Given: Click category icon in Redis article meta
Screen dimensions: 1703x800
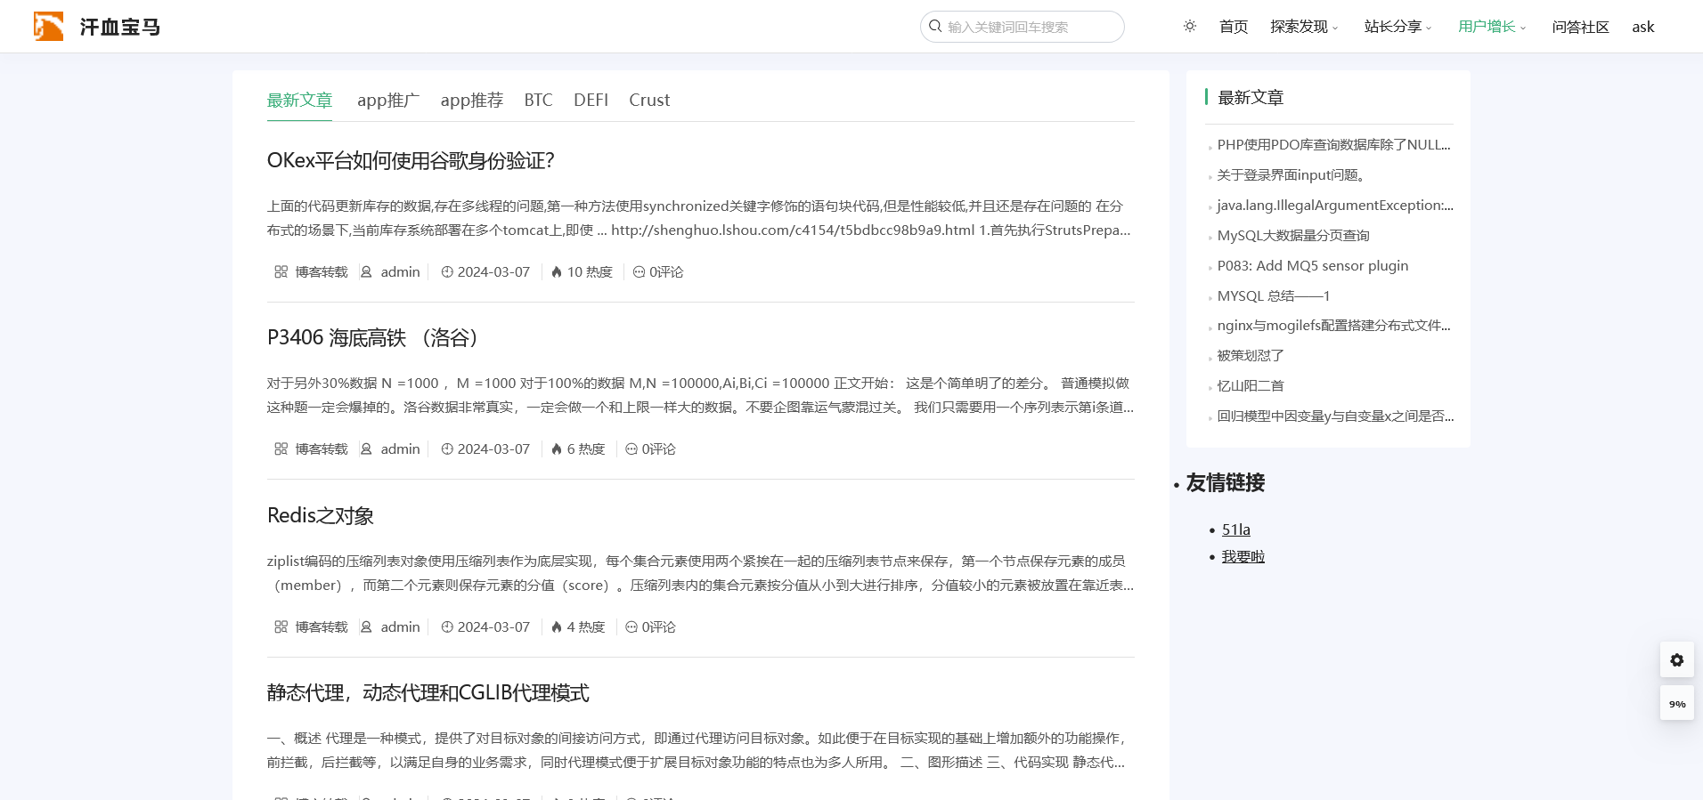Looking at the screenshot, I should coord(281,627).
